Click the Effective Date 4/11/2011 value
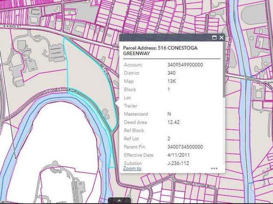This screenshot has height=204, width=273. (x=178, y=155)
